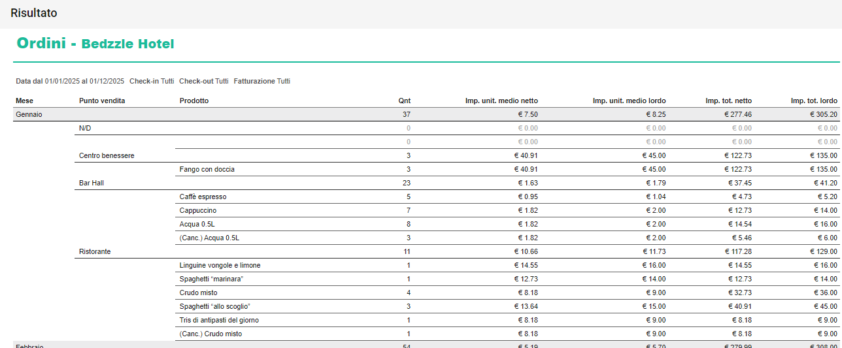Click the 'Data dal 01/01/2025 al 01/12/2025' filter text

[x=70, y=82]
